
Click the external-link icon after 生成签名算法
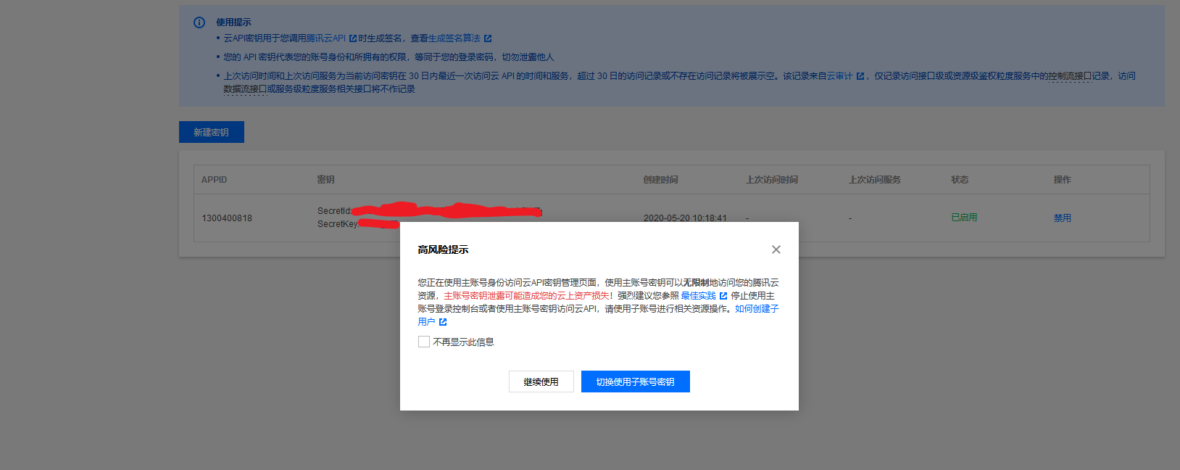(488, 38)
